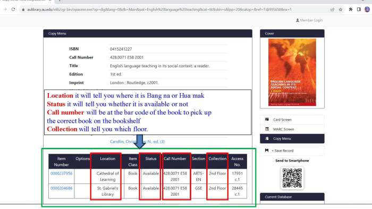Image resolution: width=372 pixels, height=209 pixels.
Task: Click the share page icon in address bar
Action: point(332,10)
